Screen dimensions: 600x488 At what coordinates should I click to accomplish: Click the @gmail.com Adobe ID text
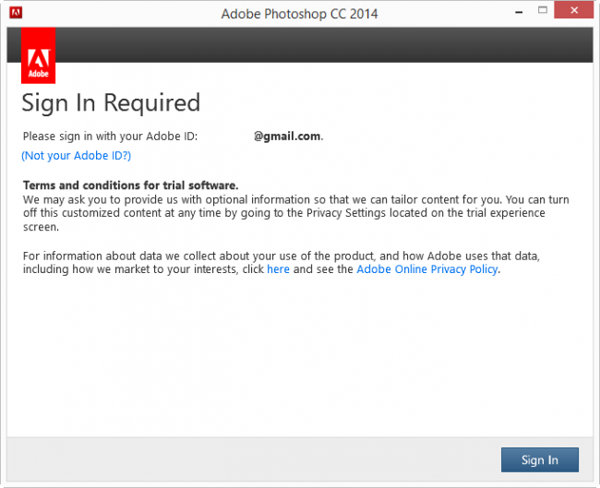(x=288, y=136)
